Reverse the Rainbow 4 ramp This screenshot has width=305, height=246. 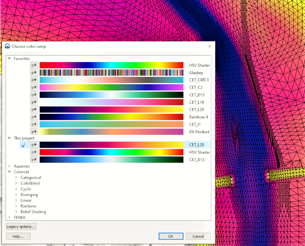click(34, 117)
